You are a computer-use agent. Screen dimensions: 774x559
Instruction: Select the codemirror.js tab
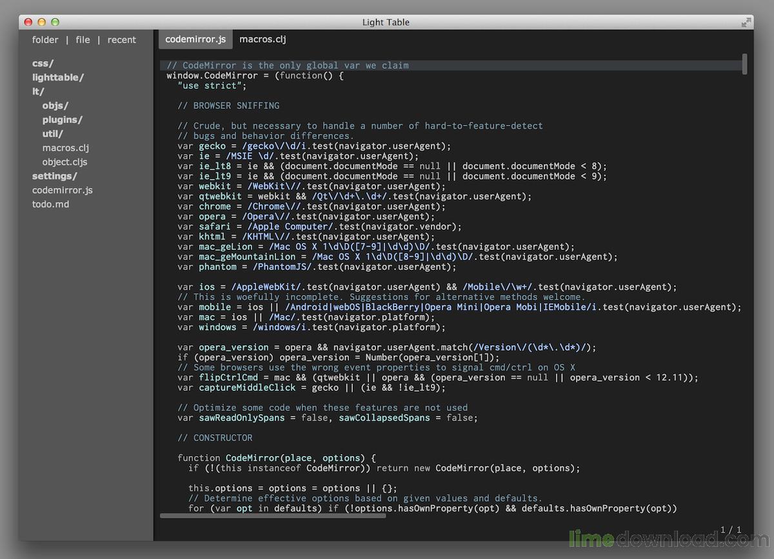(x=195, y=39)
